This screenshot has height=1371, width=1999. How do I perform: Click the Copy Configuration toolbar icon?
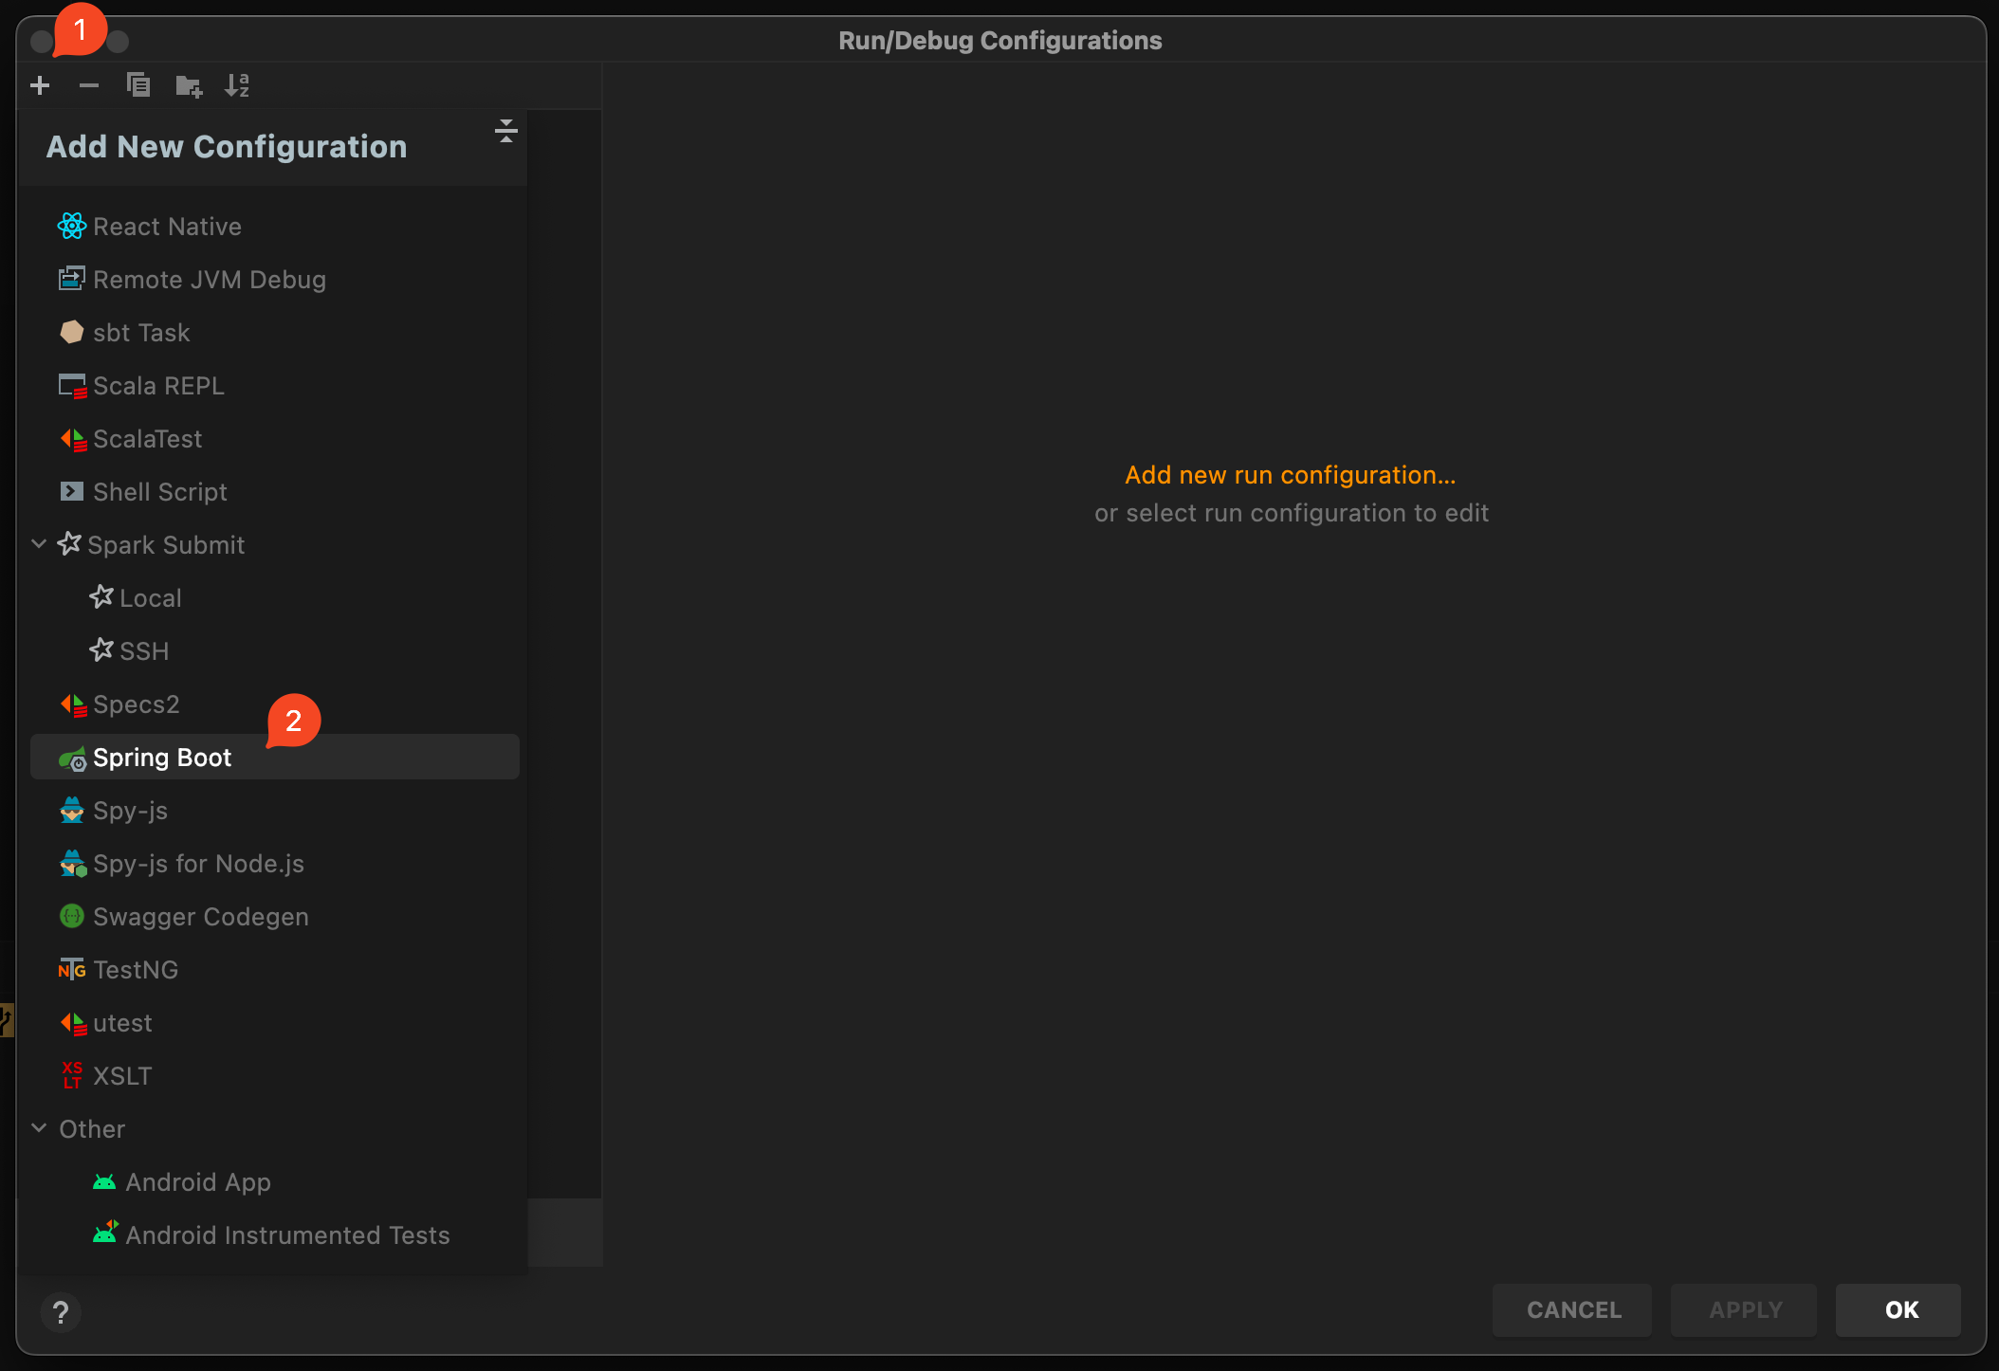(138, 86)
